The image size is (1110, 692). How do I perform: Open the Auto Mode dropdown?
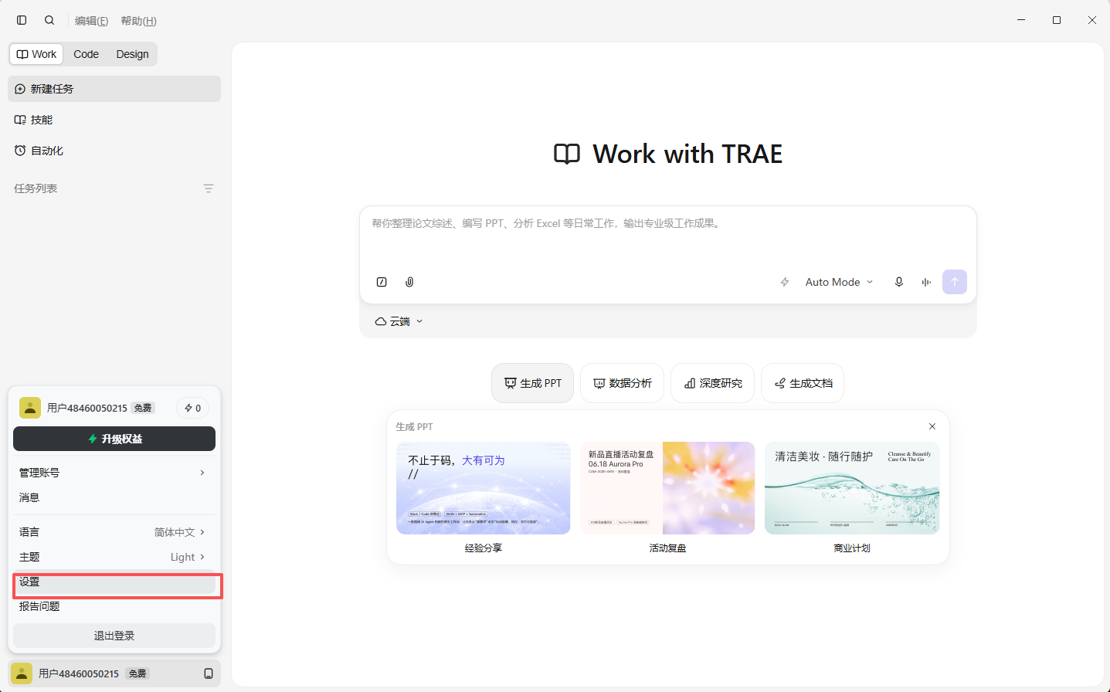(x=839, y=282)
